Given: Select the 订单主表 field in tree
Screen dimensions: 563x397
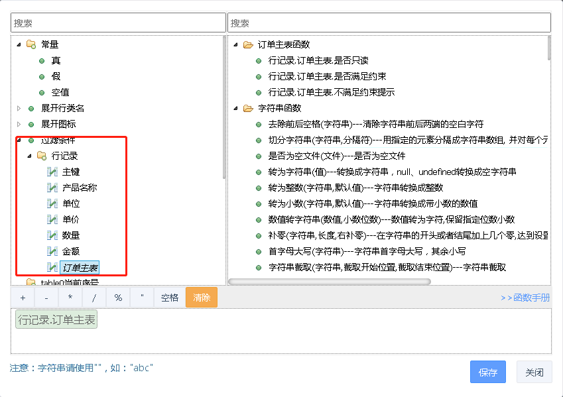Looking at the screenshot, I should (x=80, y=267).
